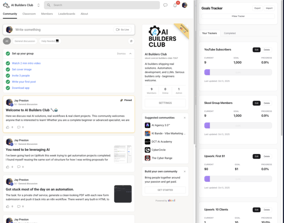Go to the About tab
The image size is (284, 223).
(x=84, y=14)
